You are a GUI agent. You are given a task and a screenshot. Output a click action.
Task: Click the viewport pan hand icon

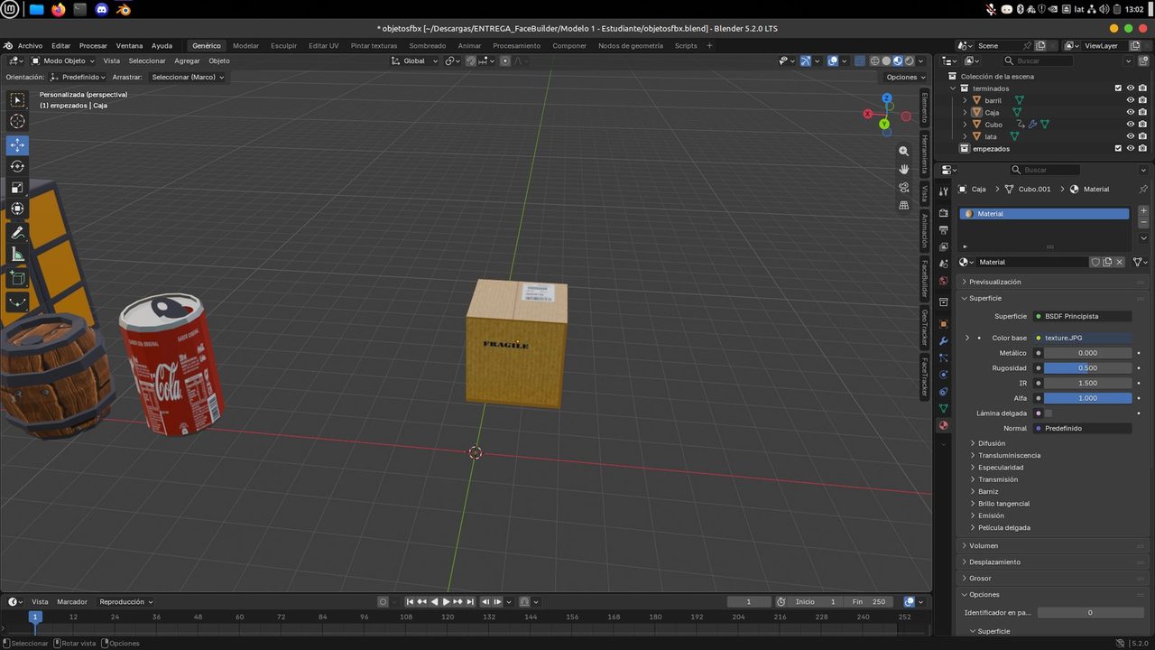(903, 169)
